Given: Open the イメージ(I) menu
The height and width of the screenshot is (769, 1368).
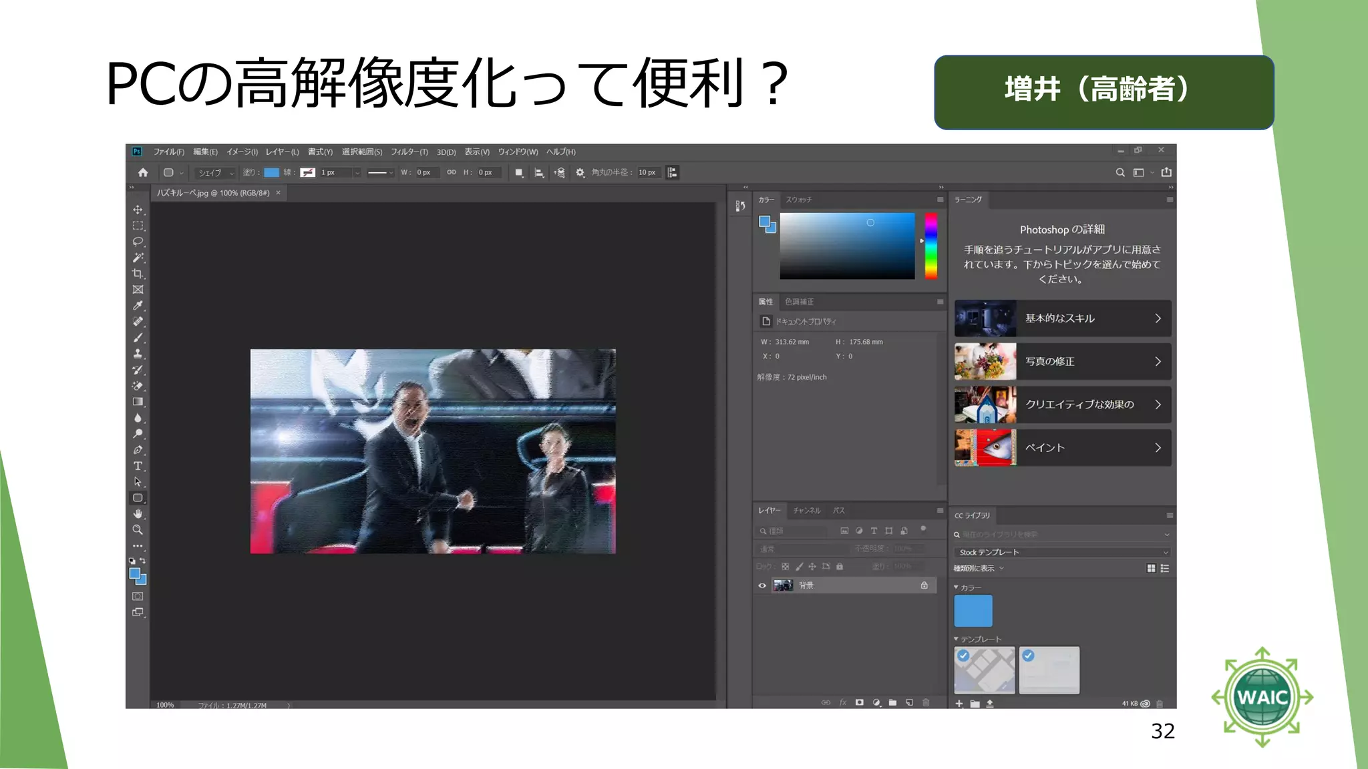Looking at the screenshot, I should pyautogui.click(x=242, y=152).
